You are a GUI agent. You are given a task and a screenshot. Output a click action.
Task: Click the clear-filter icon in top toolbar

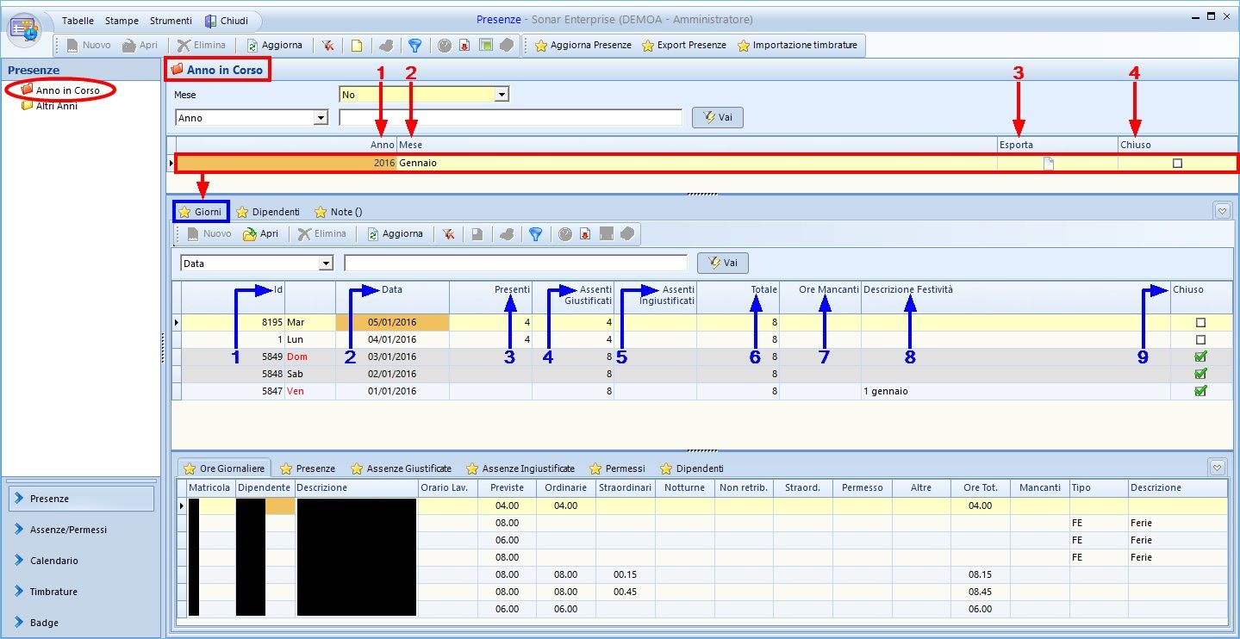(x=328, y=46)
